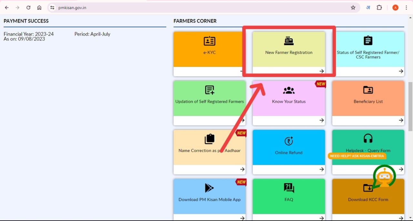Click Need Help? Ask Kisan-eMitra banner
The height and width of the screenshot is (221, 413).
357,156
